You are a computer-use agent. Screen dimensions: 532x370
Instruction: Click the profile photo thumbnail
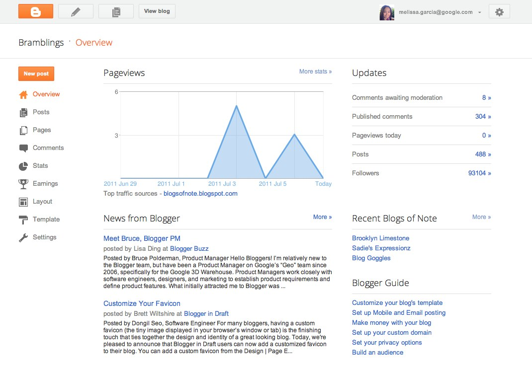387,12
